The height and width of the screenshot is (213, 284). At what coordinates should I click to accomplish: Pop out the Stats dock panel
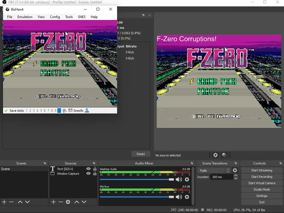[143, 15]
